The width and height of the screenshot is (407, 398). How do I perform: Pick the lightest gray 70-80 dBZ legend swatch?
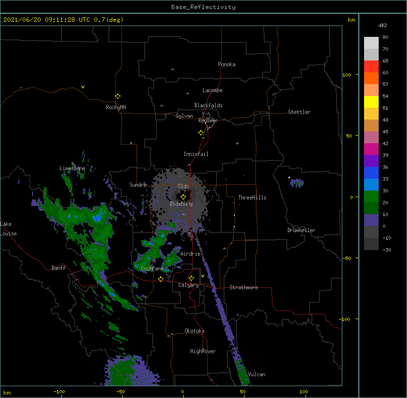[371, 43]
